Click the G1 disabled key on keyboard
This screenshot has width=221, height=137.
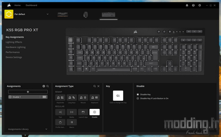(x=71, y=40)
